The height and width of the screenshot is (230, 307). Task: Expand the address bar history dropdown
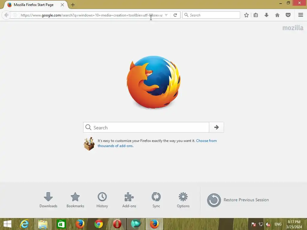coord(166,15)
